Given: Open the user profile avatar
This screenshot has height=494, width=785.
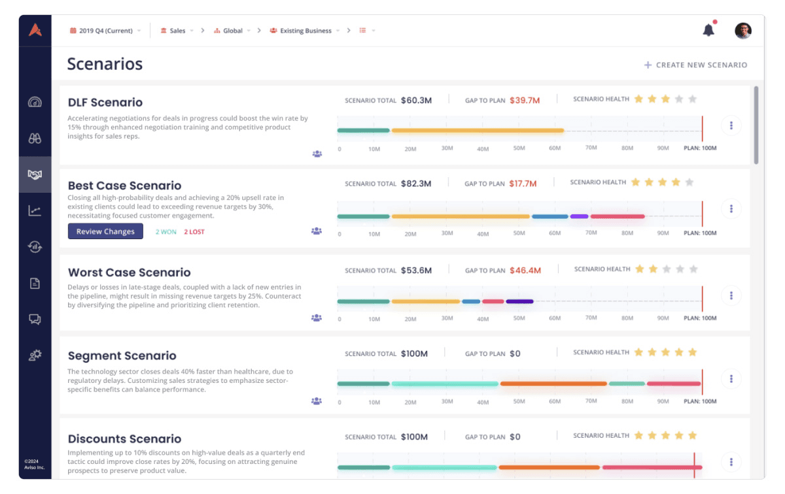Looking at the screenshot, I should [x=743, y=31].
